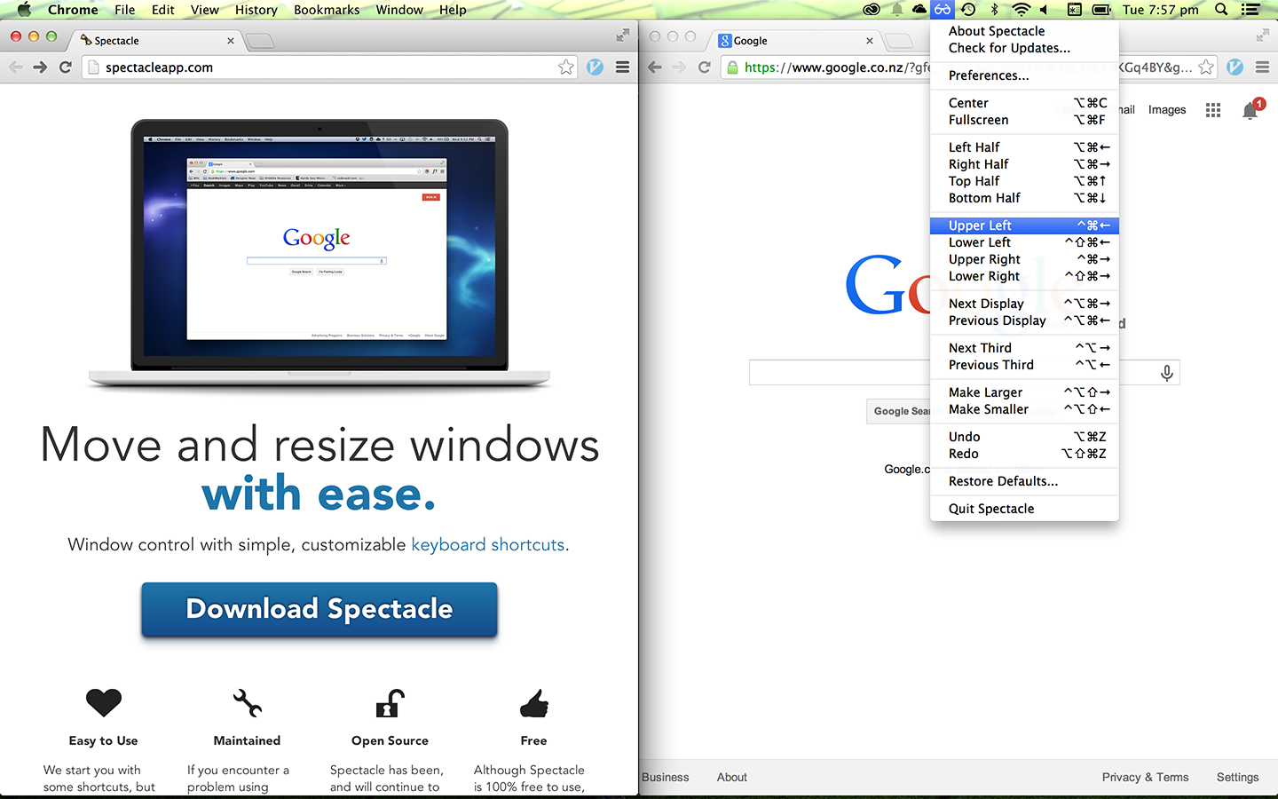Choose Upper Right from the Spectacle menu

click(x=1024, y=259)
